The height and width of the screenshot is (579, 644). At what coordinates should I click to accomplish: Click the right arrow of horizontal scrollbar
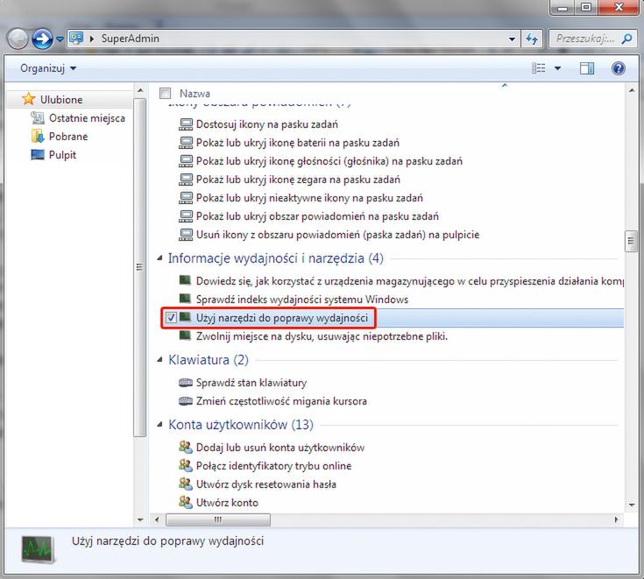[616, 519]
